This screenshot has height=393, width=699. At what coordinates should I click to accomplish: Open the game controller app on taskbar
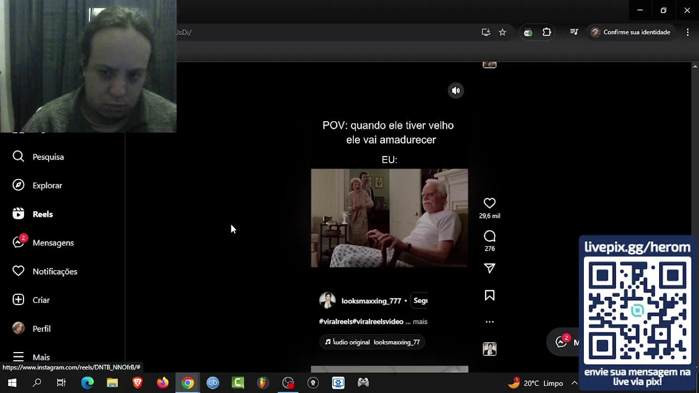coord(363,383)
